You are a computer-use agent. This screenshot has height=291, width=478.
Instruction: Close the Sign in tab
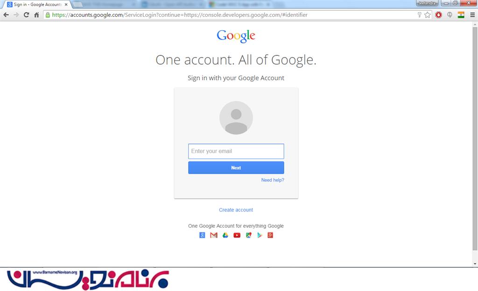point(66,5)
